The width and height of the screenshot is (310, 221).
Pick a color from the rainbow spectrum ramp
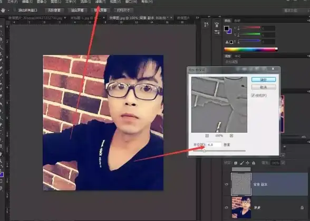point(251,49)
